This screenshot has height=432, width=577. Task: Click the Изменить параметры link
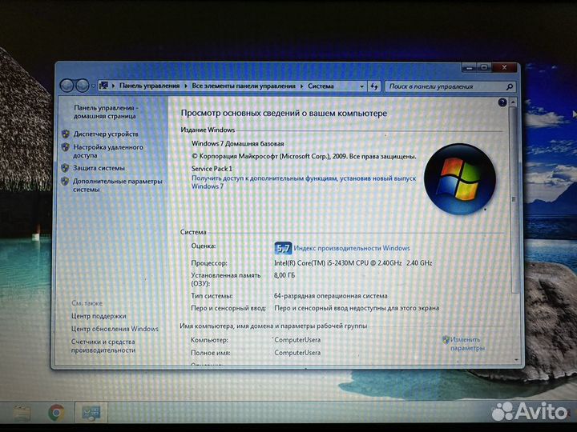pyautogui.click(x=467, y=344)
